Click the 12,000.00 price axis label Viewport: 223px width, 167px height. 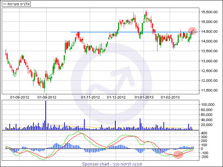click(209, 81)
